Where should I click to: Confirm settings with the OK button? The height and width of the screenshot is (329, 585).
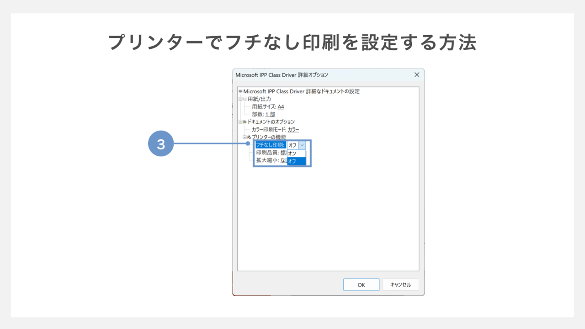coord(362,285)
